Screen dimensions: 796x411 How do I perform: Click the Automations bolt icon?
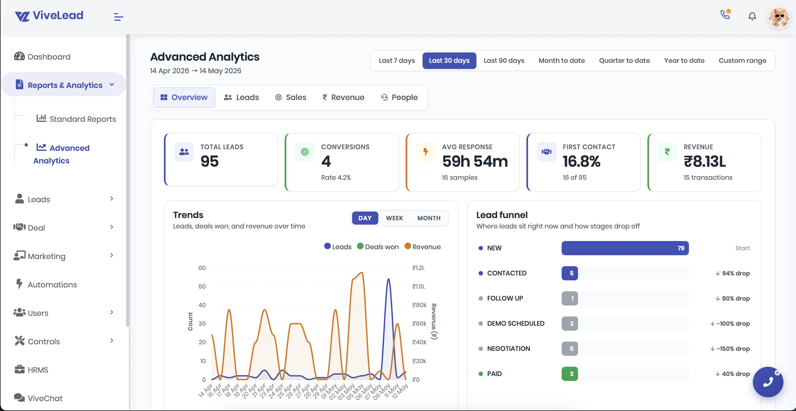(x=19, y=284)
